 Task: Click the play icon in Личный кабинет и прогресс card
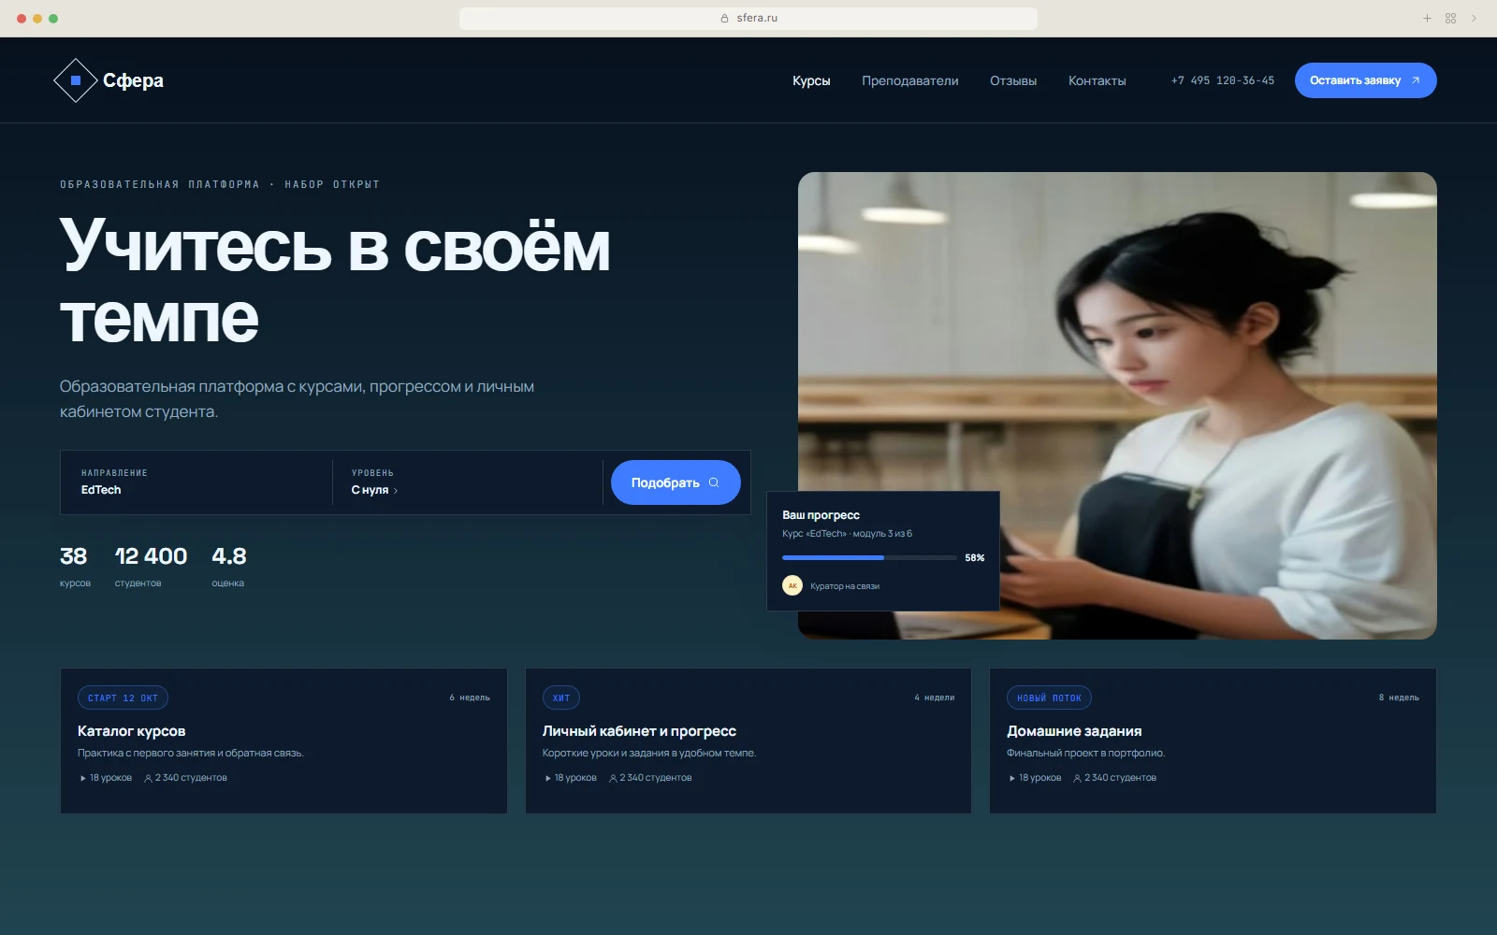[x=548, y=778]
